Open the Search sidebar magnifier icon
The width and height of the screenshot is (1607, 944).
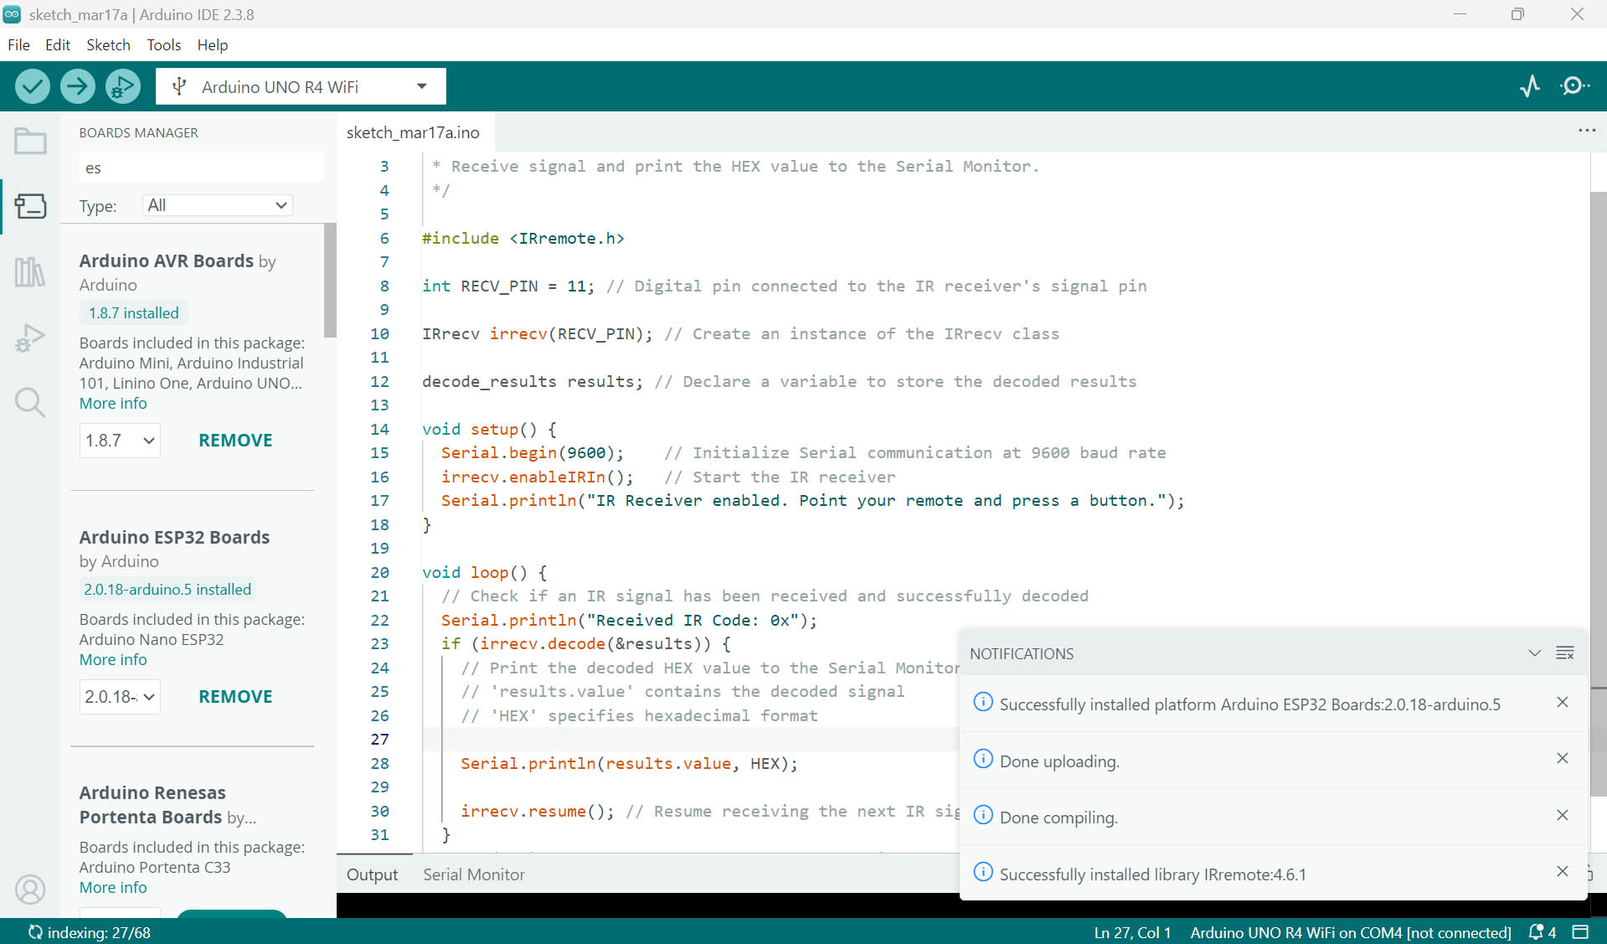click(x=30, y=402)
